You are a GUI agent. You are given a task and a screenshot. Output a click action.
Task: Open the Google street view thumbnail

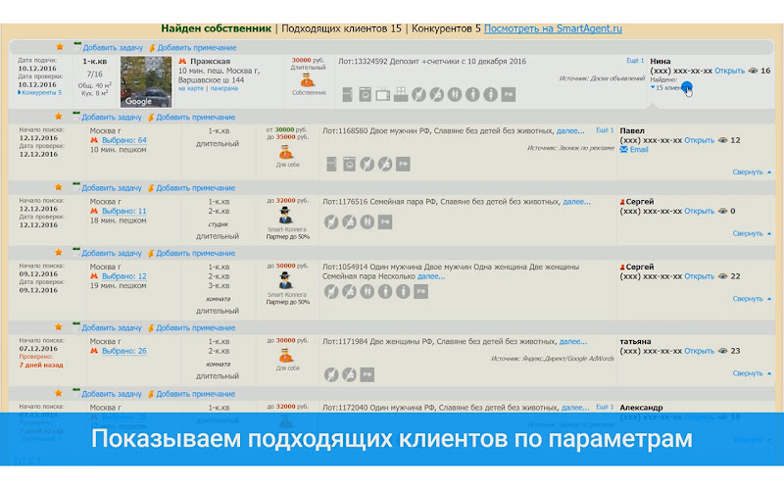coord(146,81)
